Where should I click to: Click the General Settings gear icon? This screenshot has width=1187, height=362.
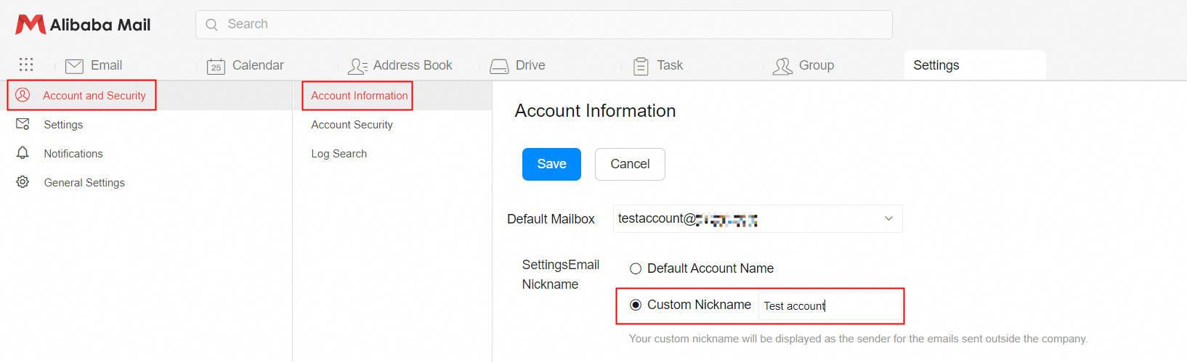(x=23, y=182)
